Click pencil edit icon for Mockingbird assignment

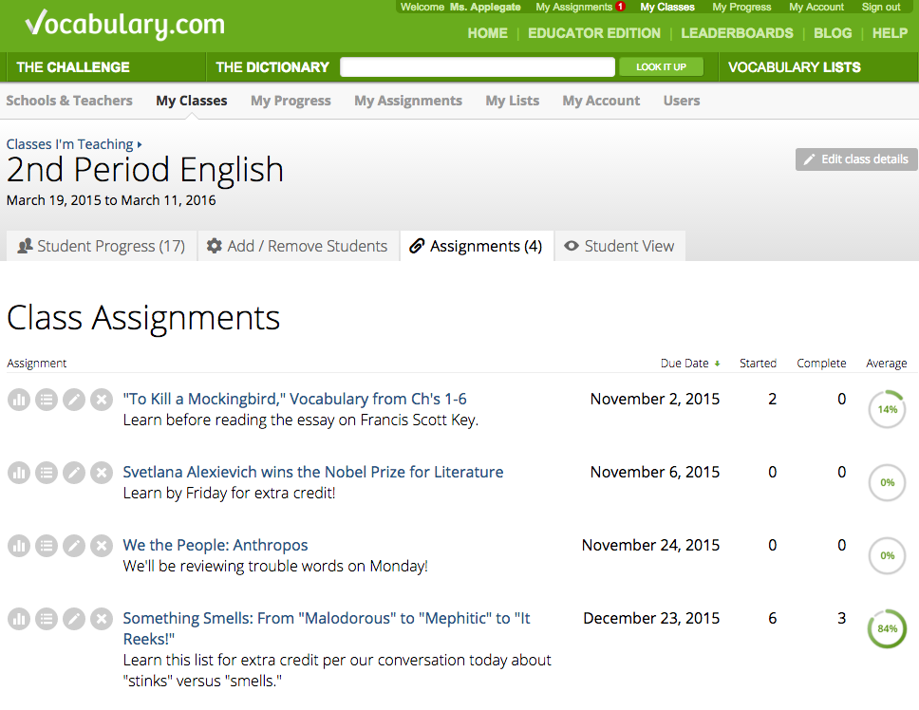[74, 400]
